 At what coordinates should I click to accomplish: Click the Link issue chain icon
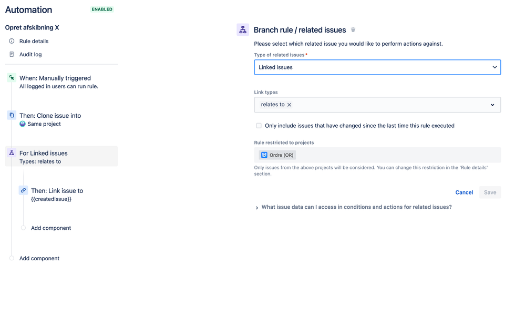(x=23, y=191)
